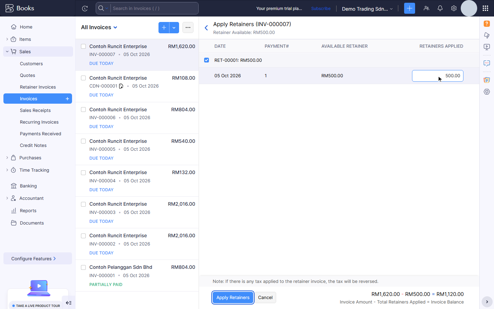The image size is (494, 309).
Task: Uncheck the RET-00001 retainer checkbox
Action: tap(207, 60)
